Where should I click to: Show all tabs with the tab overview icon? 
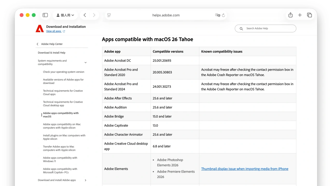click(x=309, y=15)
